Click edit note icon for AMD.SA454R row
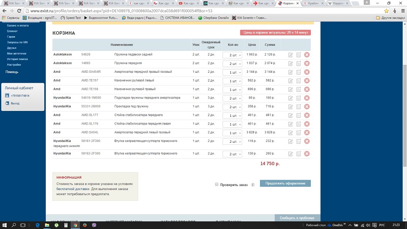Screen dimensions: 407x229 [291, 72]
